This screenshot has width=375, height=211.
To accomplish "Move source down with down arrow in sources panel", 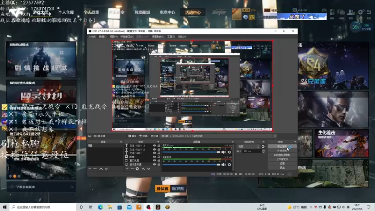I will point(149,169).
